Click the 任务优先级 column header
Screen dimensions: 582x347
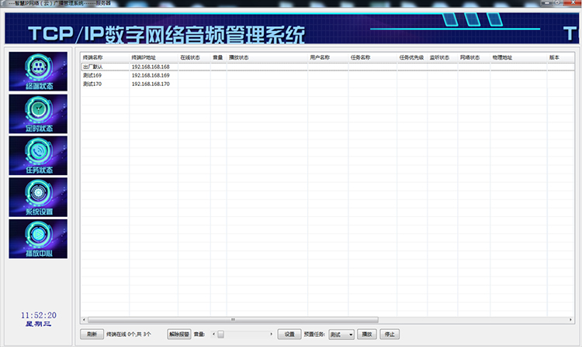coord(411,57)
